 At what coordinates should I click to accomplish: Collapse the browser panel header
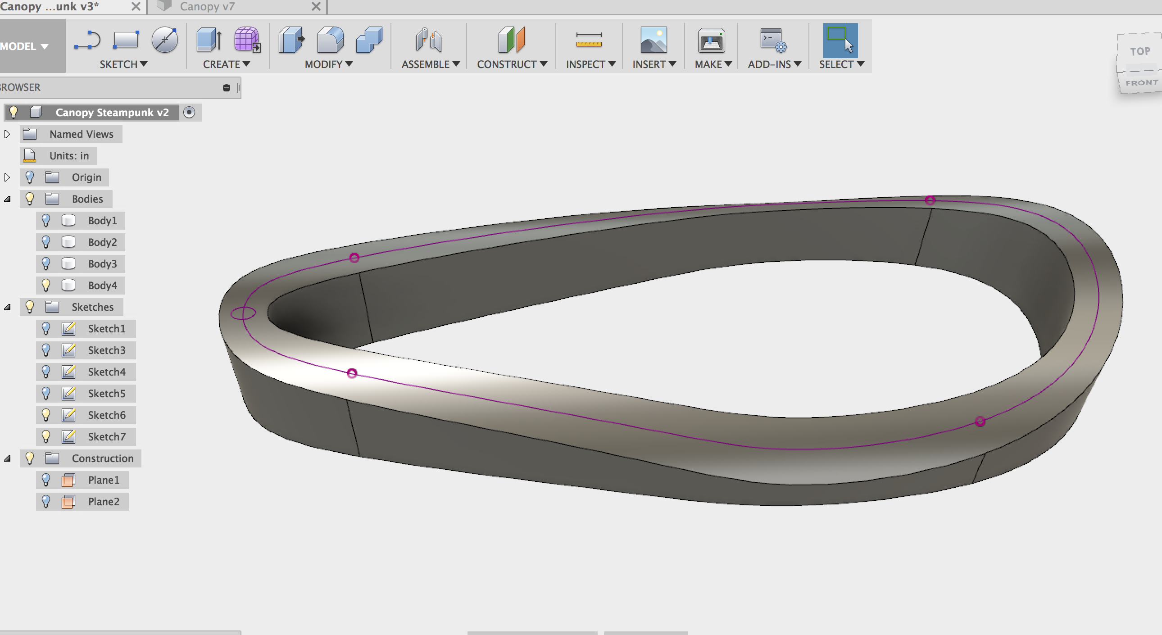point(227,87)
